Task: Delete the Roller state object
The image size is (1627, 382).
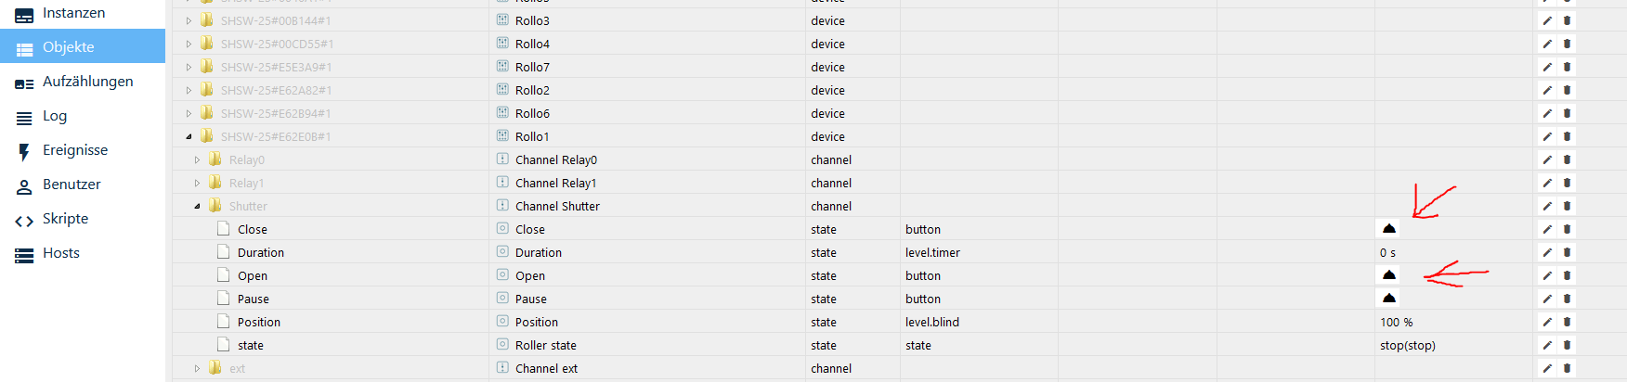Action: point(1567,345)
